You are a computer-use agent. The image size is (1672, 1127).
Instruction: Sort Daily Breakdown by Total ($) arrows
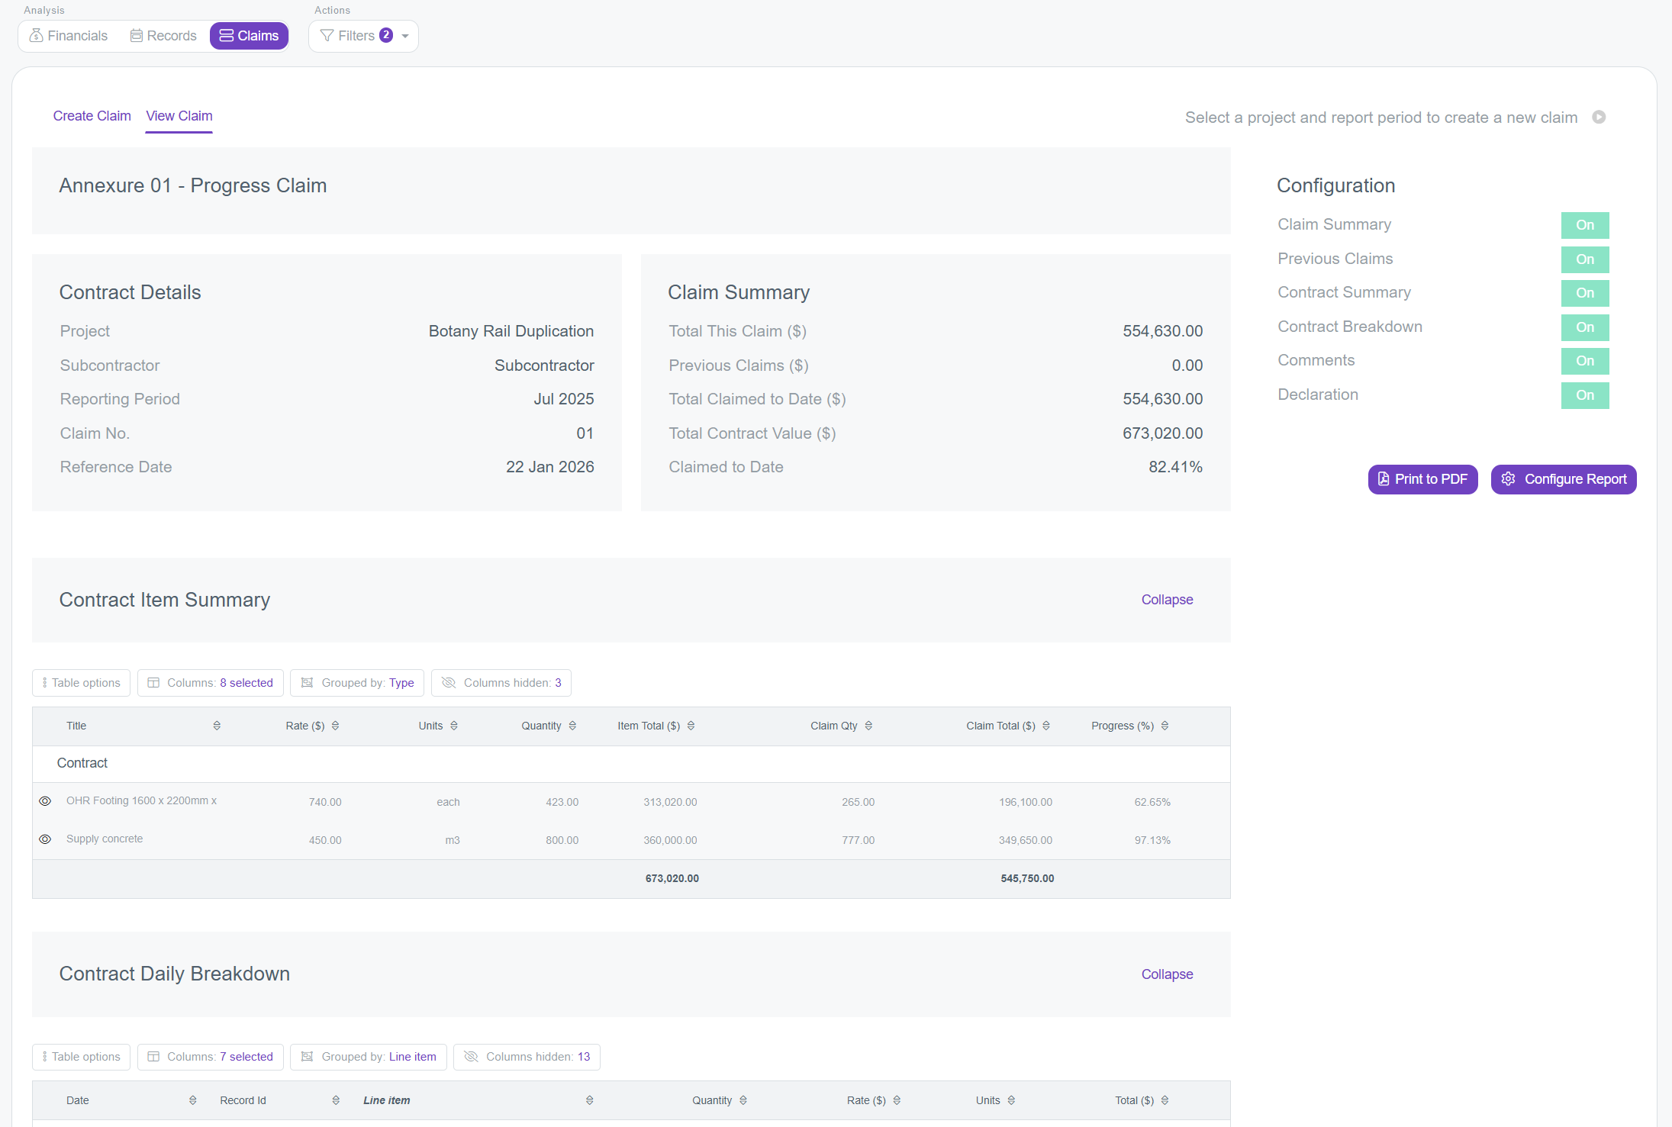(1165, 1100)
